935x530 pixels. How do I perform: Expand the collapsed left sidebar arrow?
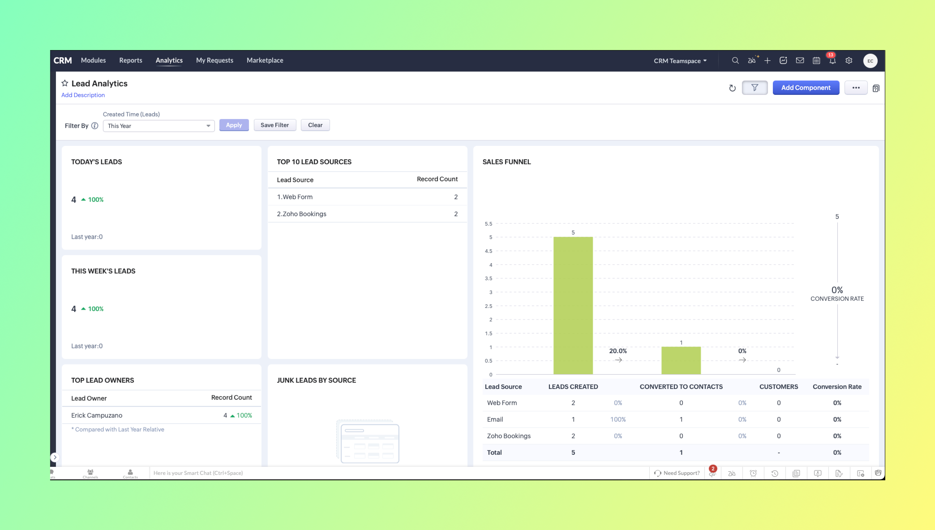pyautogui.click(x=55, y=457)
